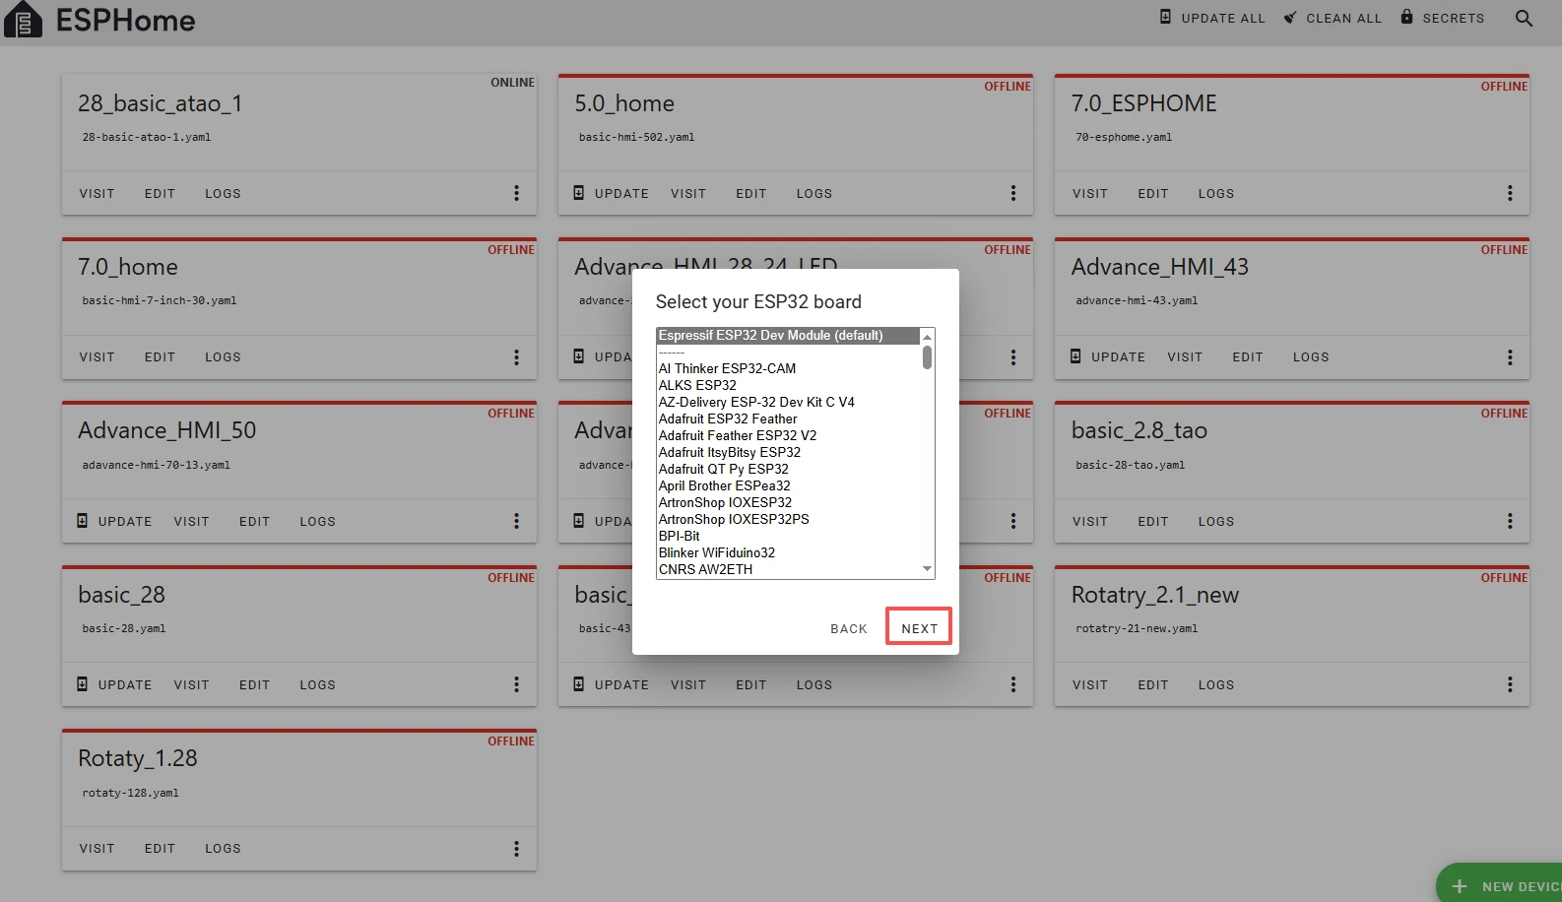Viewport: 1562px width, 902px height.
Task: Click the ESPHome logo icon
Action: pyautogui.click(x=23, y=20)
